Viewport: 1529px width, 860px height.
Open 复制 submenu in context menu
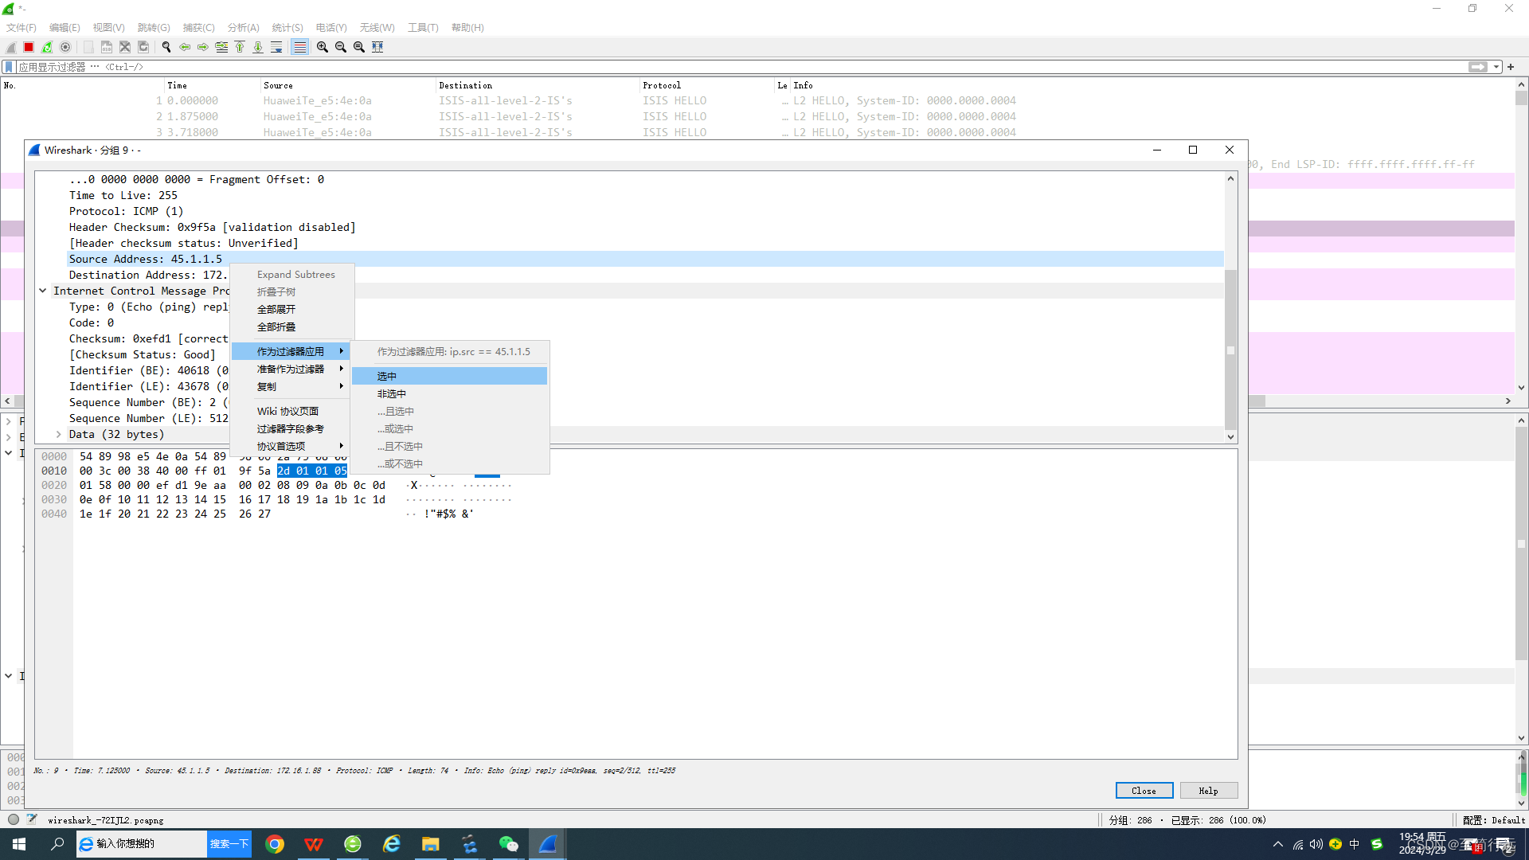pyautogui.click(x=291, y=387)
